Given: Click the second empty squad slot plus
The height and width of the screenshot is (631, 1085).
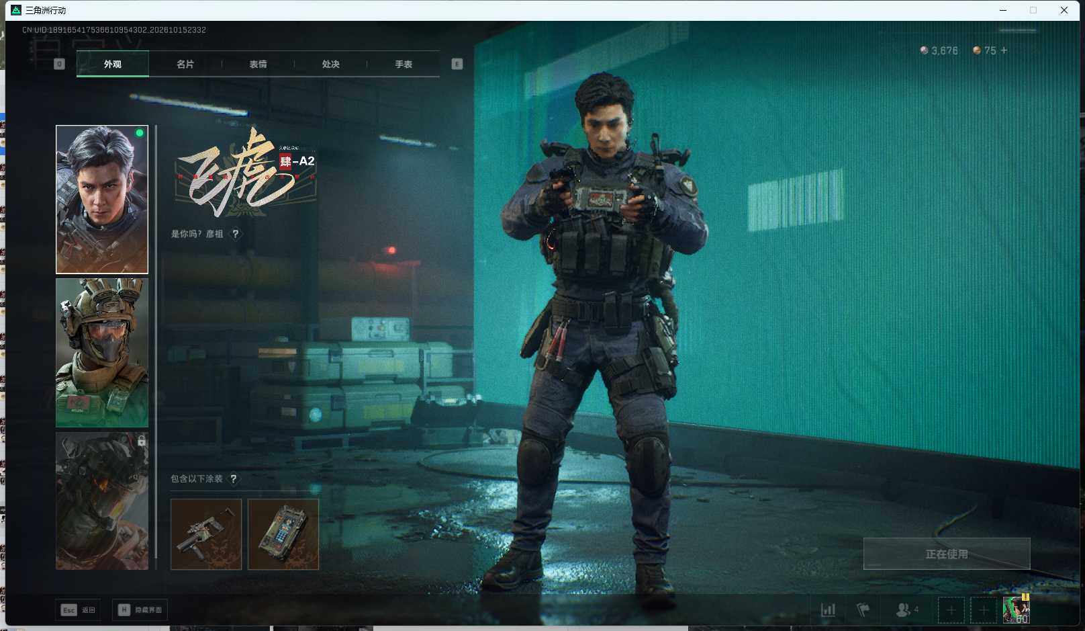Looking at the screenshot, I should click(x=984, y=610).
